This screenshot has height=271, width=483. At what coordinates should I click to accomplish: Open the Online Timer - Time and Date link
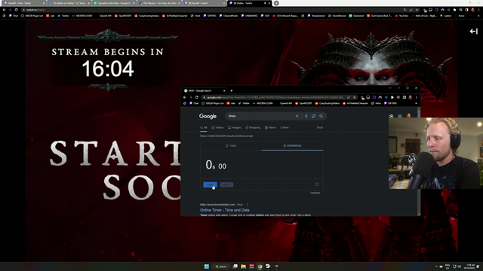[225, 210]
